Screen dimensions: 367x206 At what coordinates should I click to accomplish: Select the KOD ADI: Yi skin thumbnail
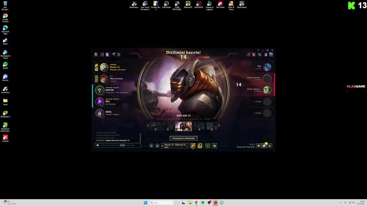pyautogui.click(x=183, y=126)
